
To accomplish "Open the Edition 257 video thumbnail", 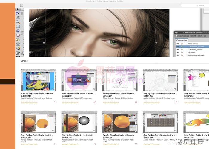I will [x=161, y=122].
